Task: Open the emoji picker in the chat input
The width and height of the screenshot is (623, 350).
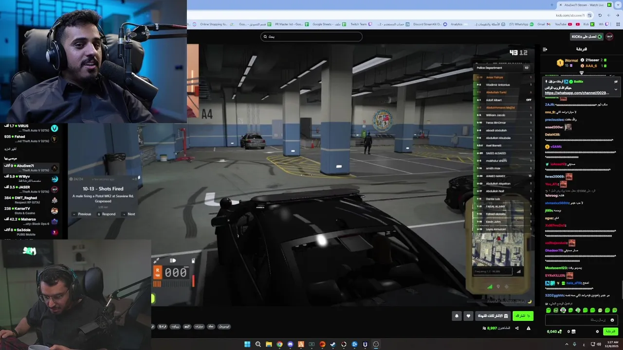Action: click(612, 320)
